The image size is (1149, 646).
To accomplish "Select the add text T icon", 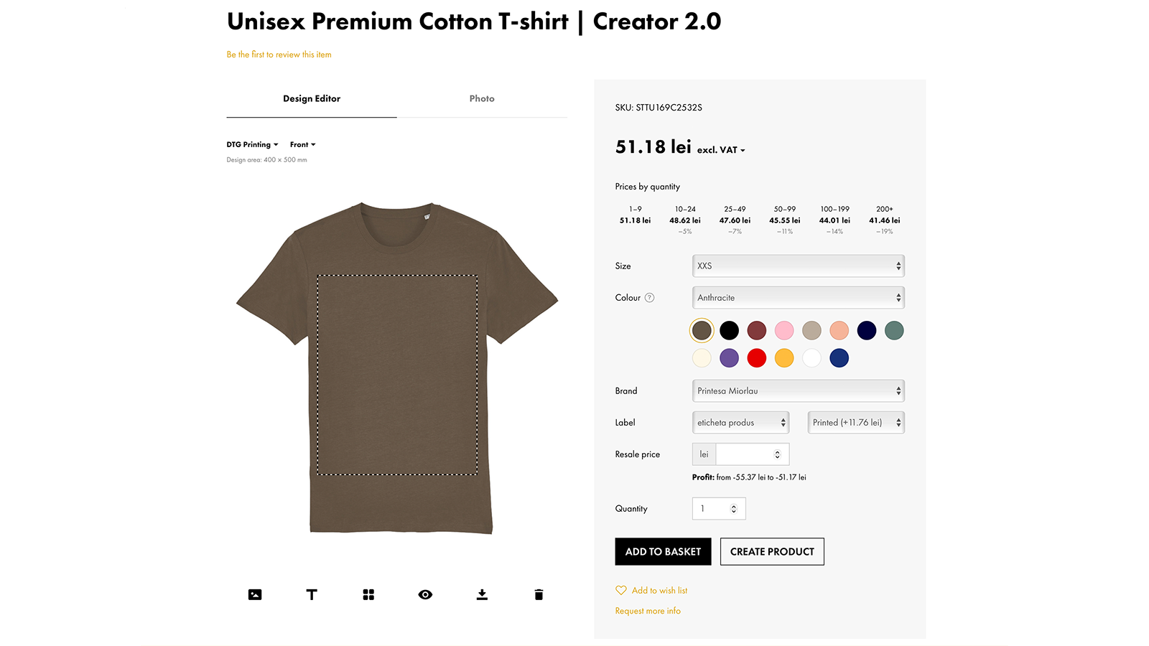I will coord(312,594).
